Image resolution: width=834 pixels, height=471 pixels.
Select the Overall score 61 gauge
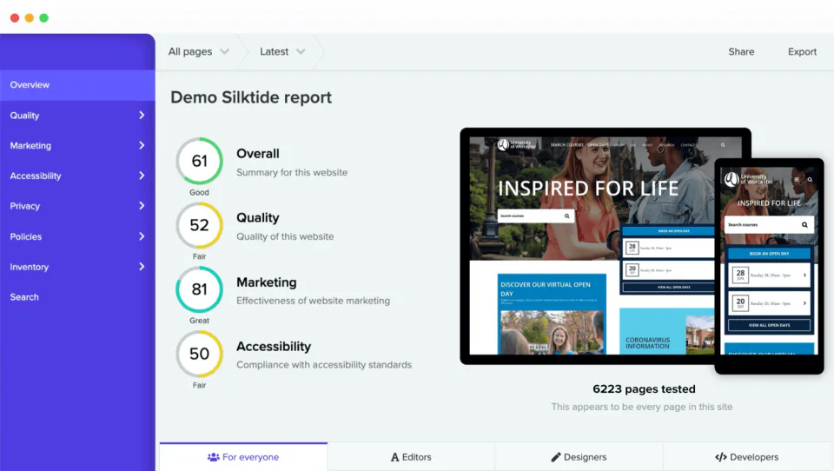tap(200, 161)
